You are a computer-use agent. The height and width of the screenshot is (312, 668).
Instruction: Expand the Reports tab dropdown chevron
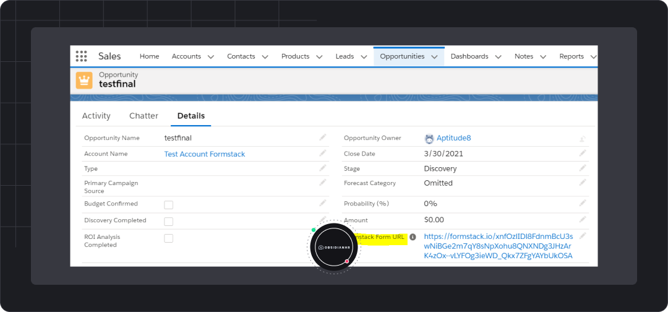pos(593,57)
